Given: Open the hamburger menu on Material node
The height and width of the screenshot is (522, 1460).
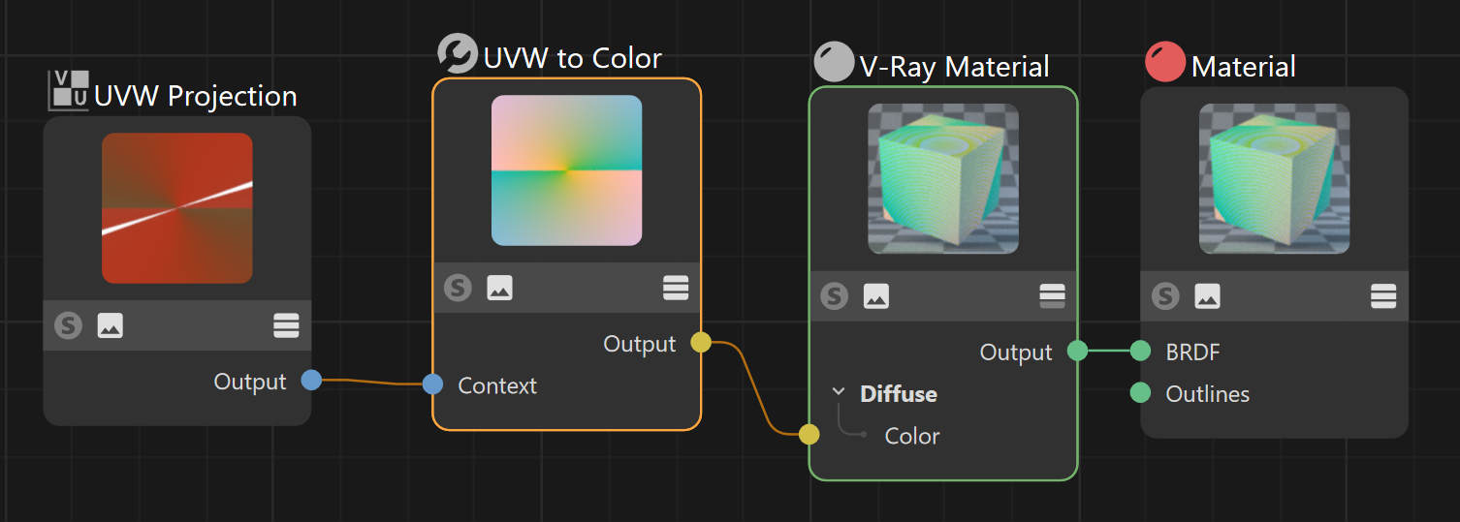Looking at the screenshot, I should coord(1383,296).
